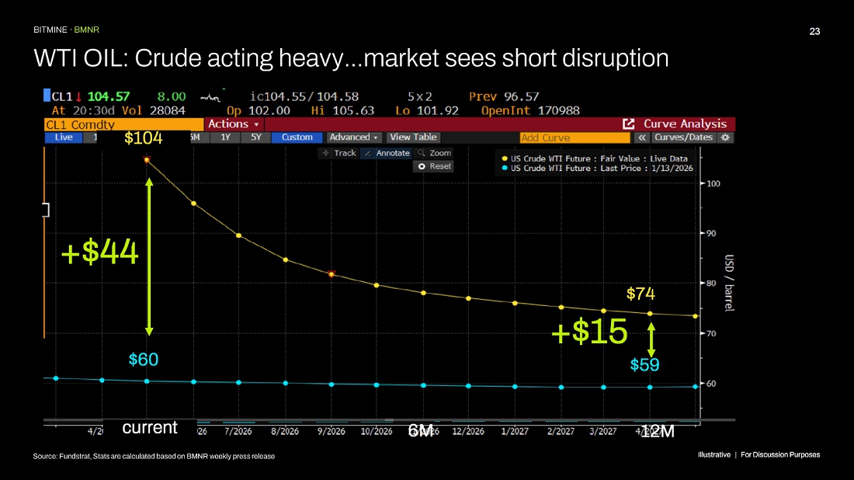Expand the Advanced dropdown
The height and width of the screenshot is (480, 854).
pos(353,137)
